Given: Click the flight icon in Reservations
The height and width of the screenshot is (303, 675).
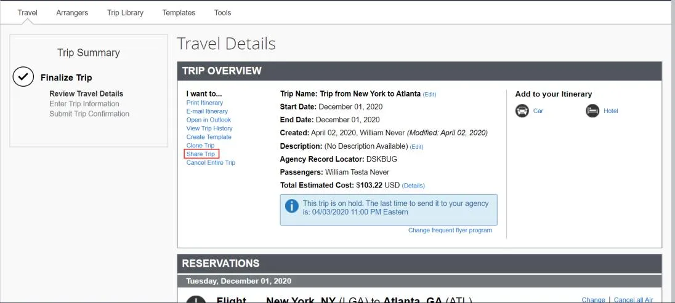Looking at the screenshot, I should (196, 299).
